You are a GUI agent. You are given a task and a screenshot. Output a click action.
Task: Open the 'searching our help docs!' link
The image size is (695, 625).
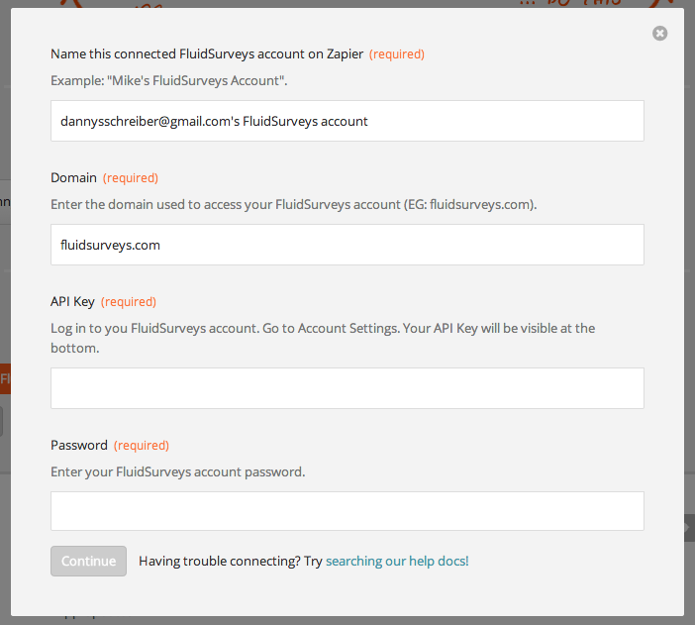(397, 562)
